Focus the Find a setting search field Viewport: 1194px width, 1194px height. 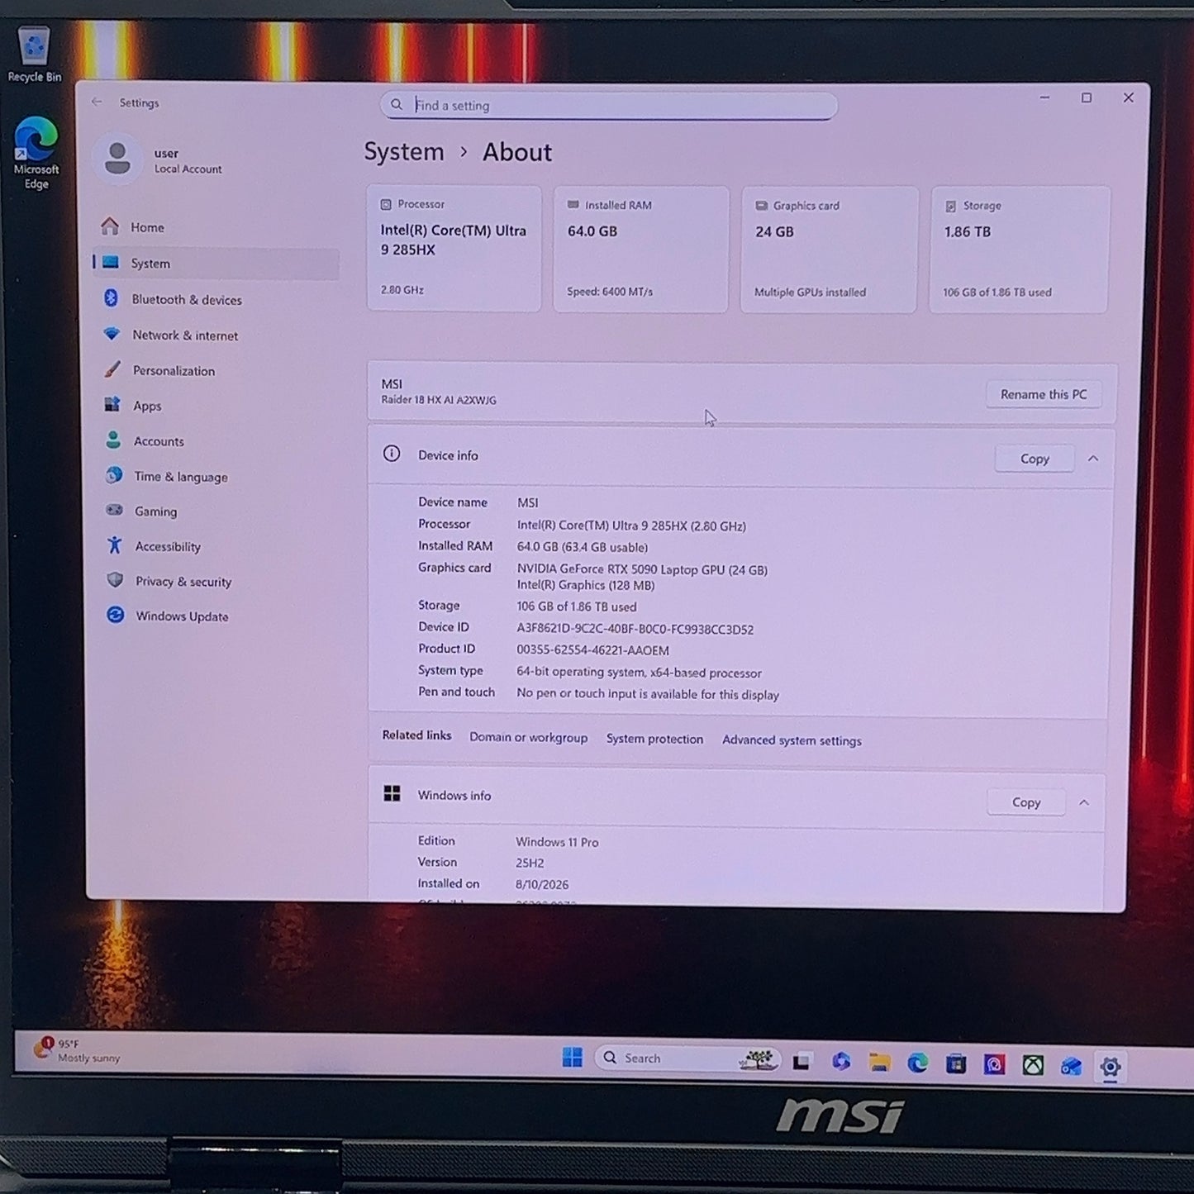(x=609, y=106)
